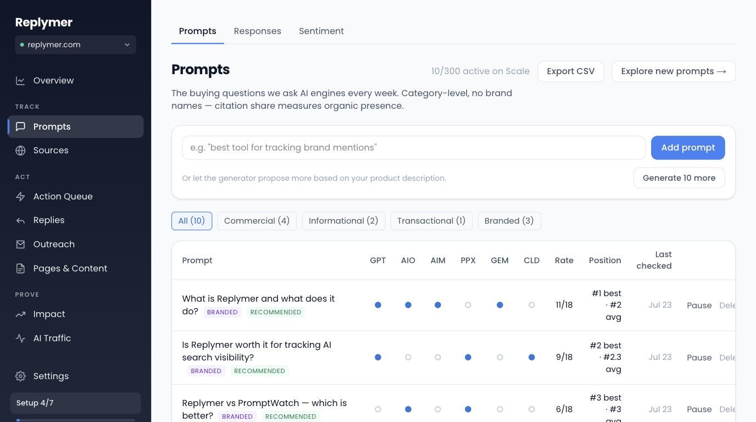The image size is (756, 422).
Task: Switch to the Sentiment tab
Action: click(321, 31)
